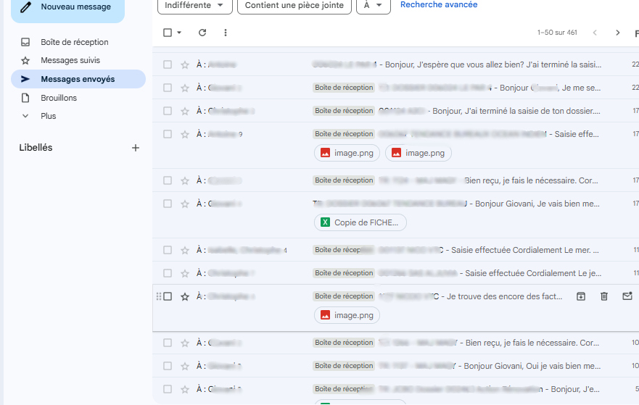This screenshot has width=639, height=405.
Task: Check message 'Je trouve des encore des fact...'
Action: coord(168,296)
